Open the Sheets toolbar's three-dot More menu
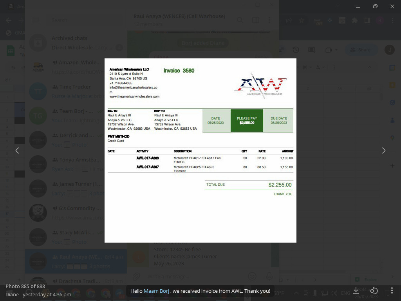401x301 pixels. click(x=334, y=67)
